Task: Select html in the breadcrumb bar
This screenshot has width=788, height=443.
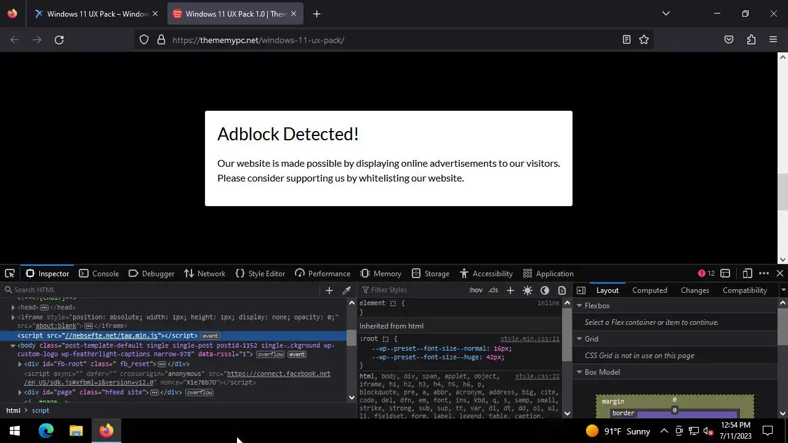Action: click(13, 410)
